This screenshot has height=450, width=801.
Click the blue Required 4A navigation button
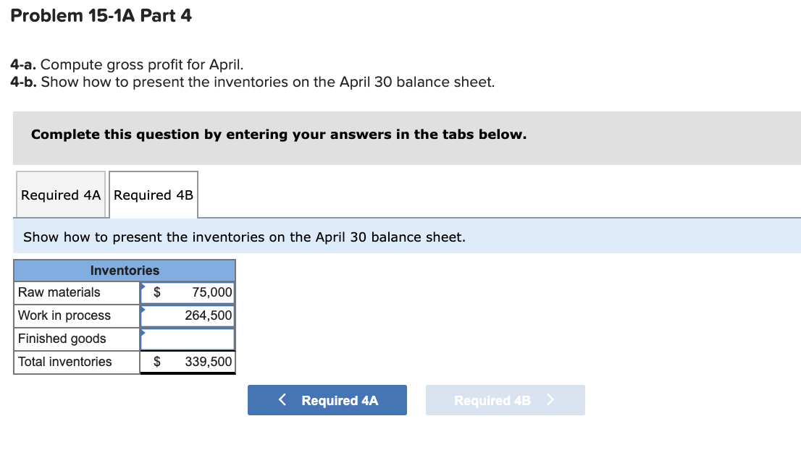(327, 399)
